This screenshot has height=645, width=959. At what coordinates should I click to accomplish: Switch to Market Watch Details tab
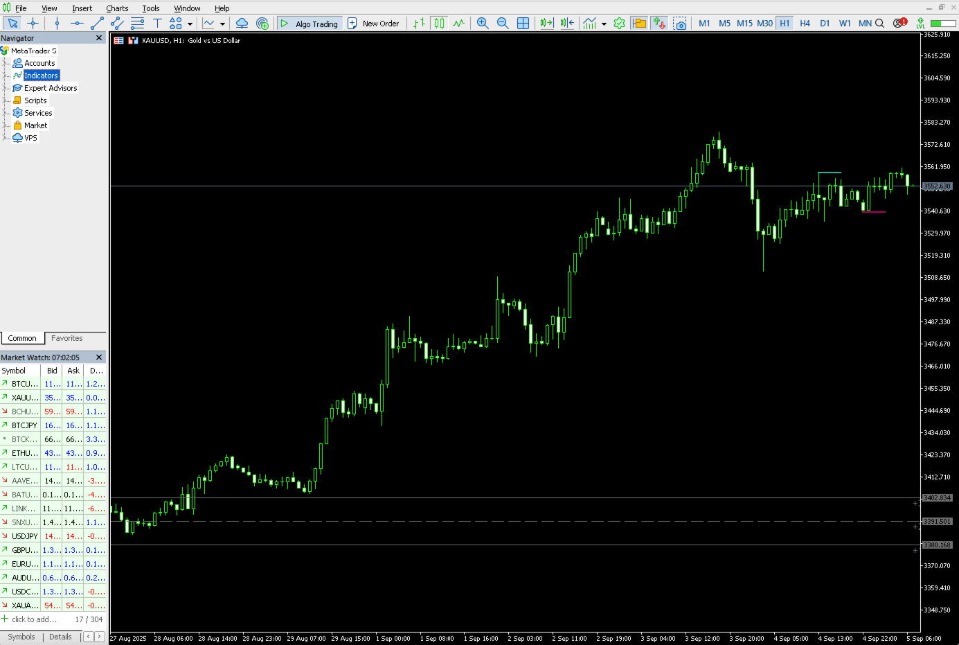(x=60, y=637)
